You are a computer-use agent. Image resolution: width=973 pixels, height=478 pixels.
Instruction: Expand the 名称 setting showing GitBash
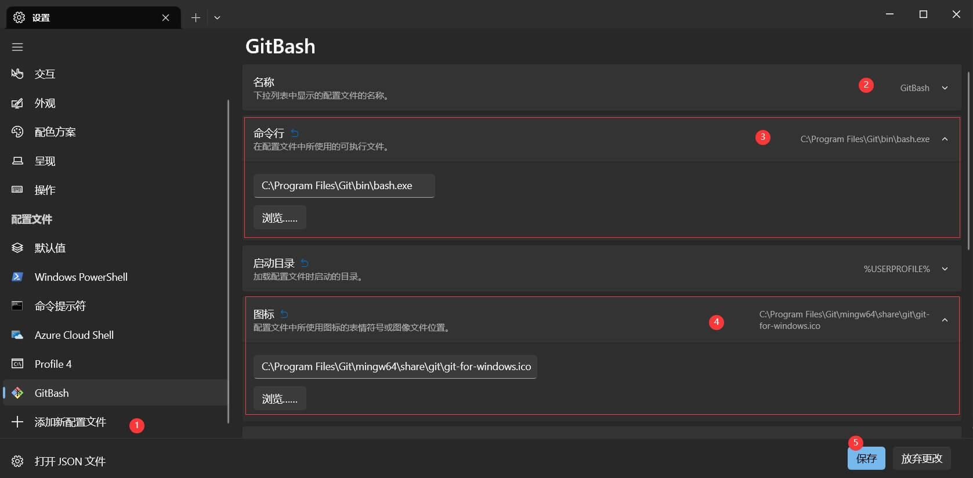click(945, 88)
